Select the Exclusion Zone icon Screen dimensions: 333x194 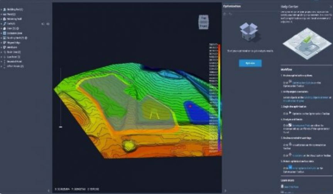[x=5, y=33]
